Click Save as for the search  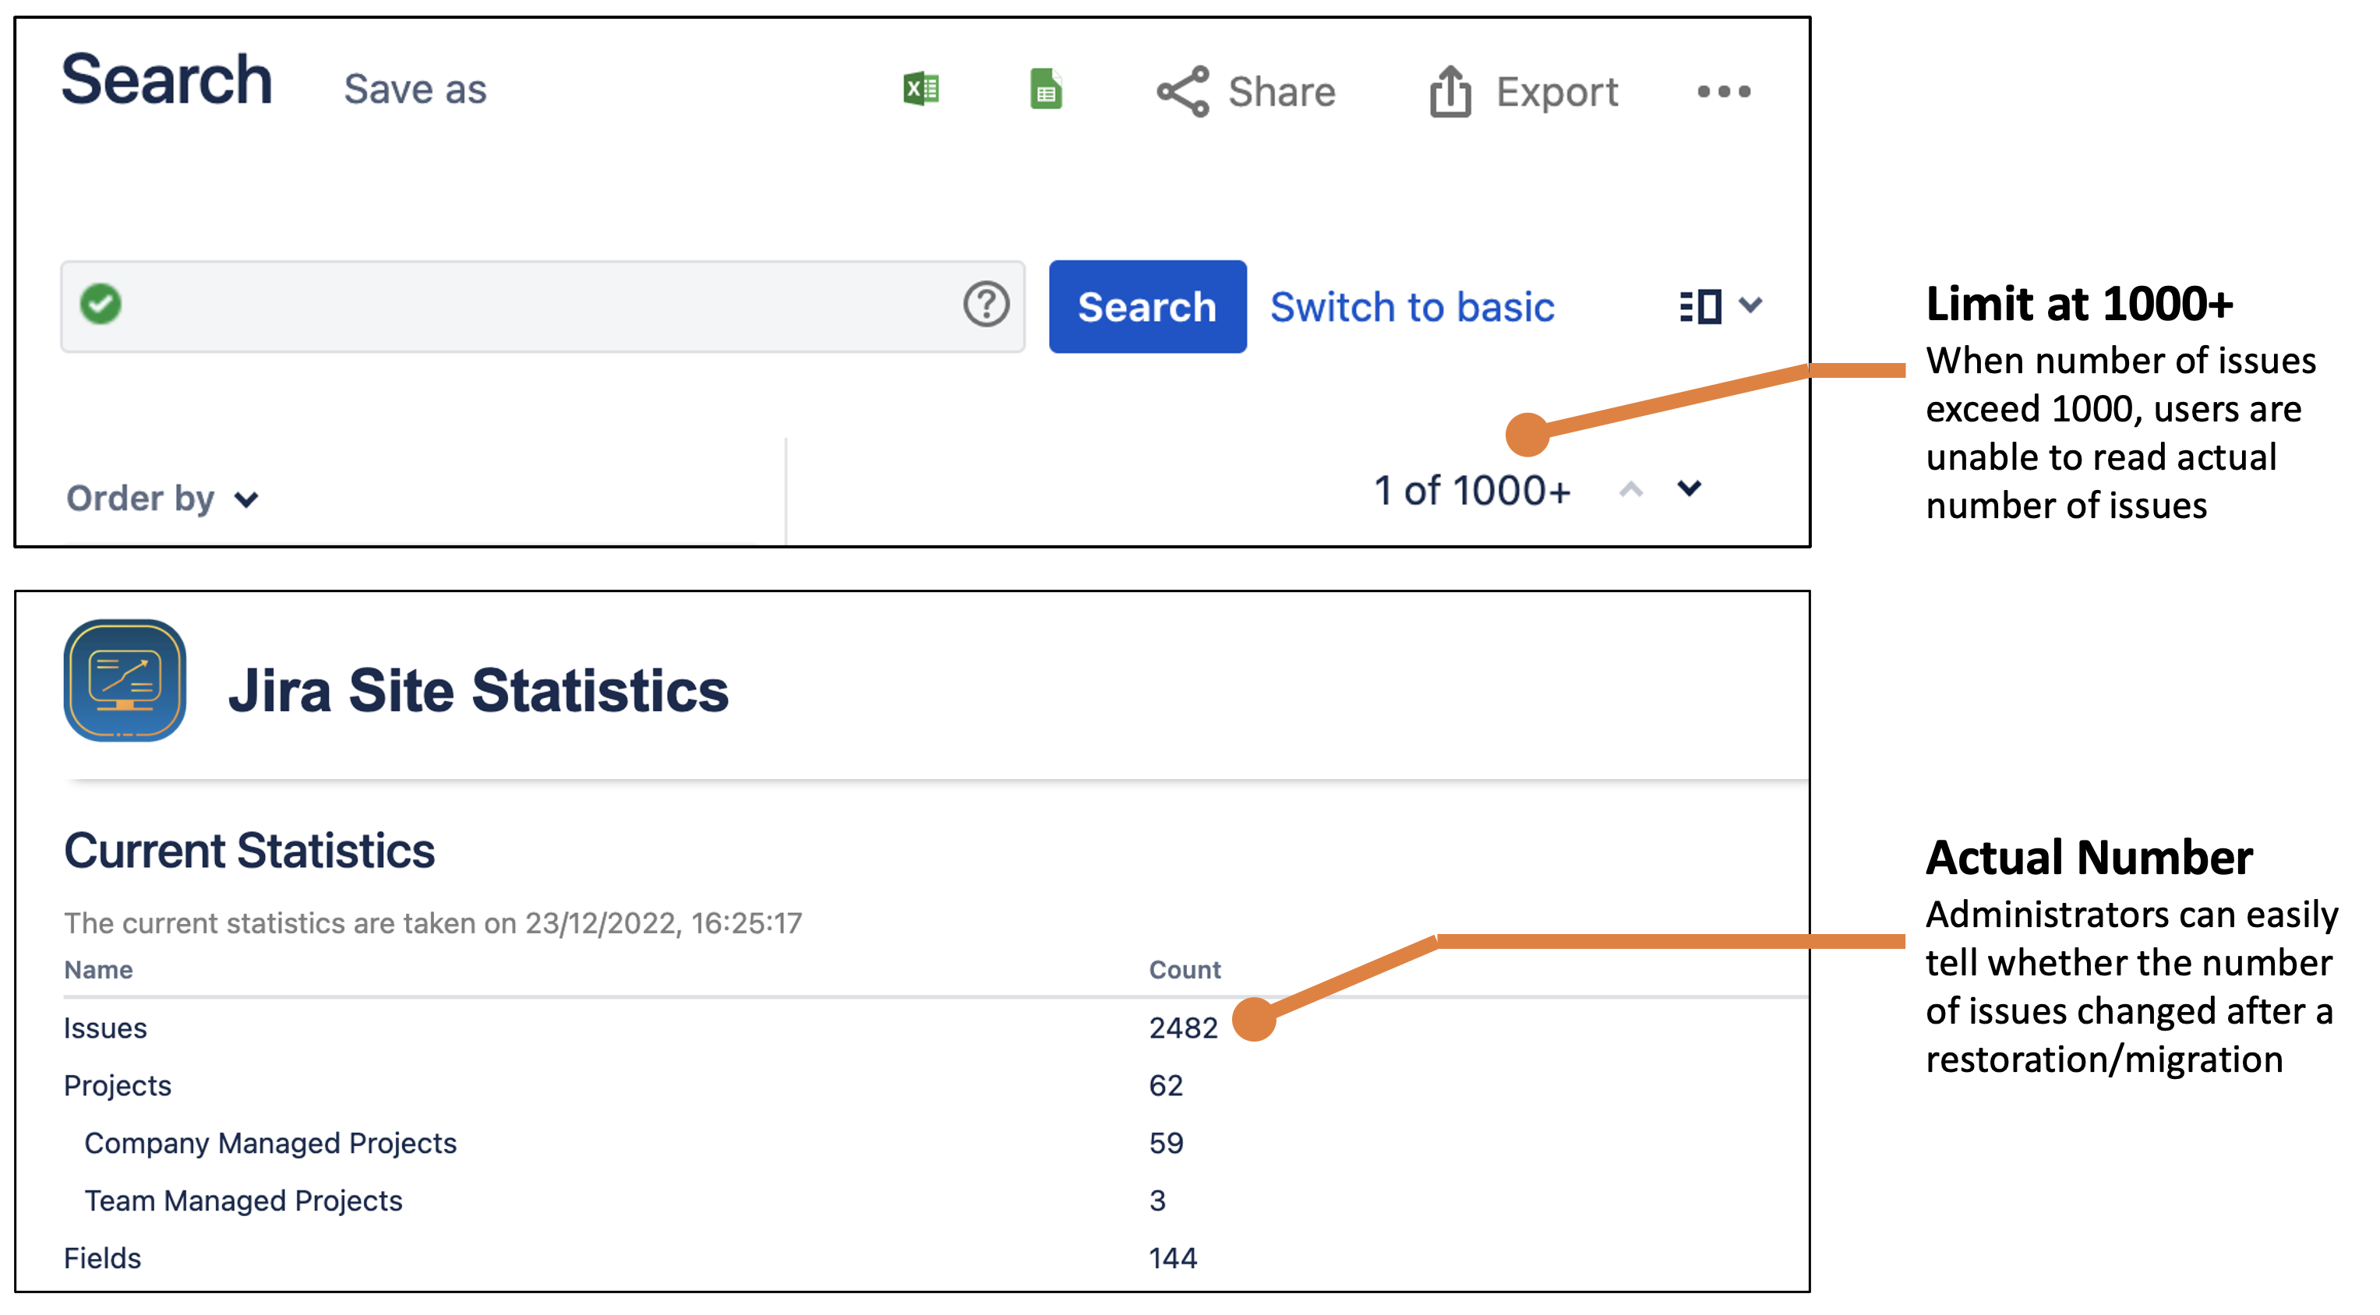click(415, 90)
